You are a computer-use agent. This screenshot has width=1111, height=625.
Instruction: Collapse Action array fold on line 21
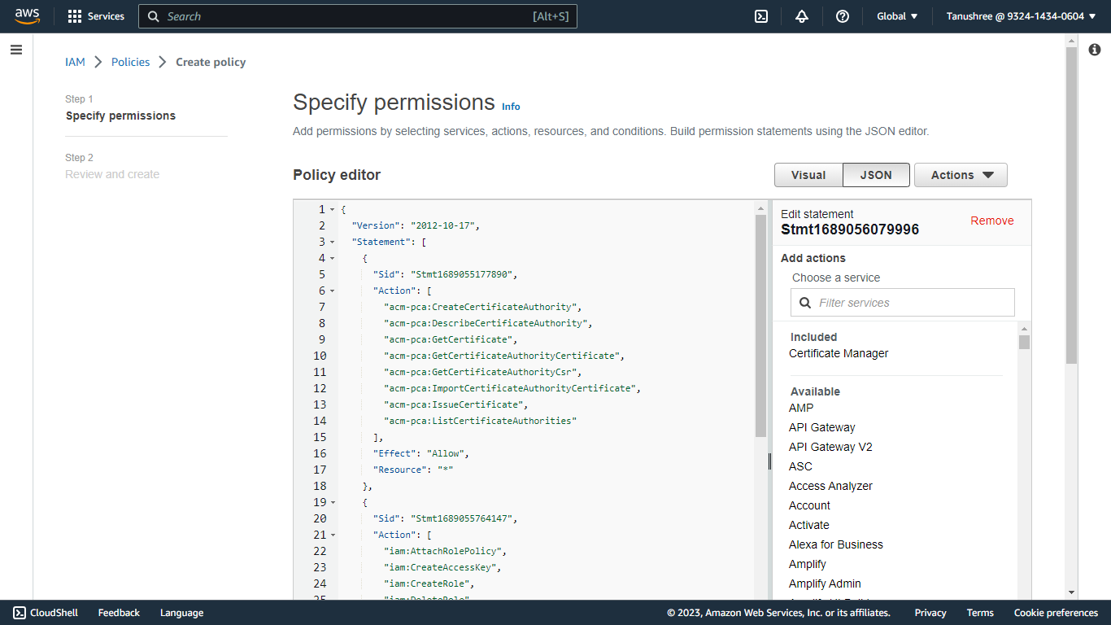tap(332, 535)
